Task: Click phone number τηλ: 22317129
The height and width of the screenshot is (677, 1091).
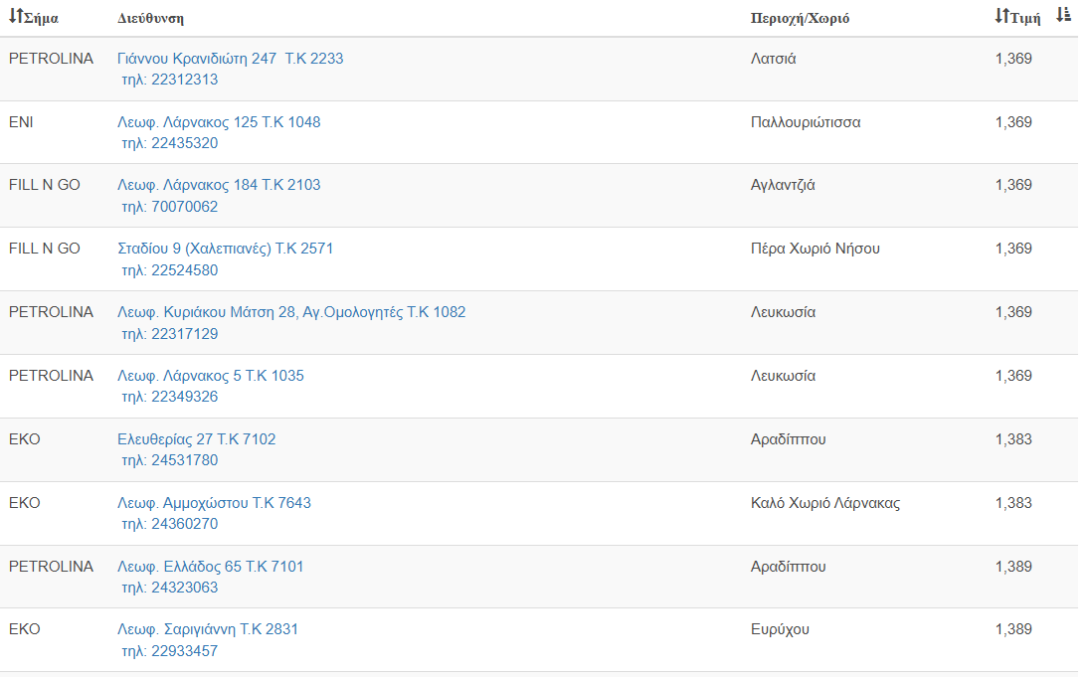Action: tap(170, 334)
